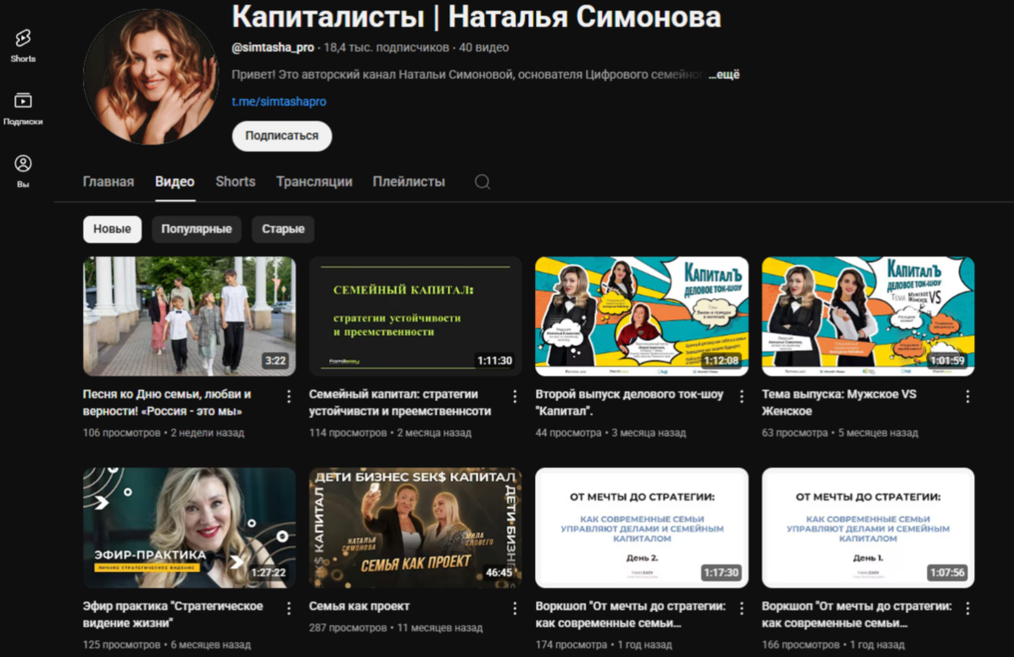This screenshot has height=657, width=1014.
Task: Open the t.me/simtashapro link
Action: (279, 102)
